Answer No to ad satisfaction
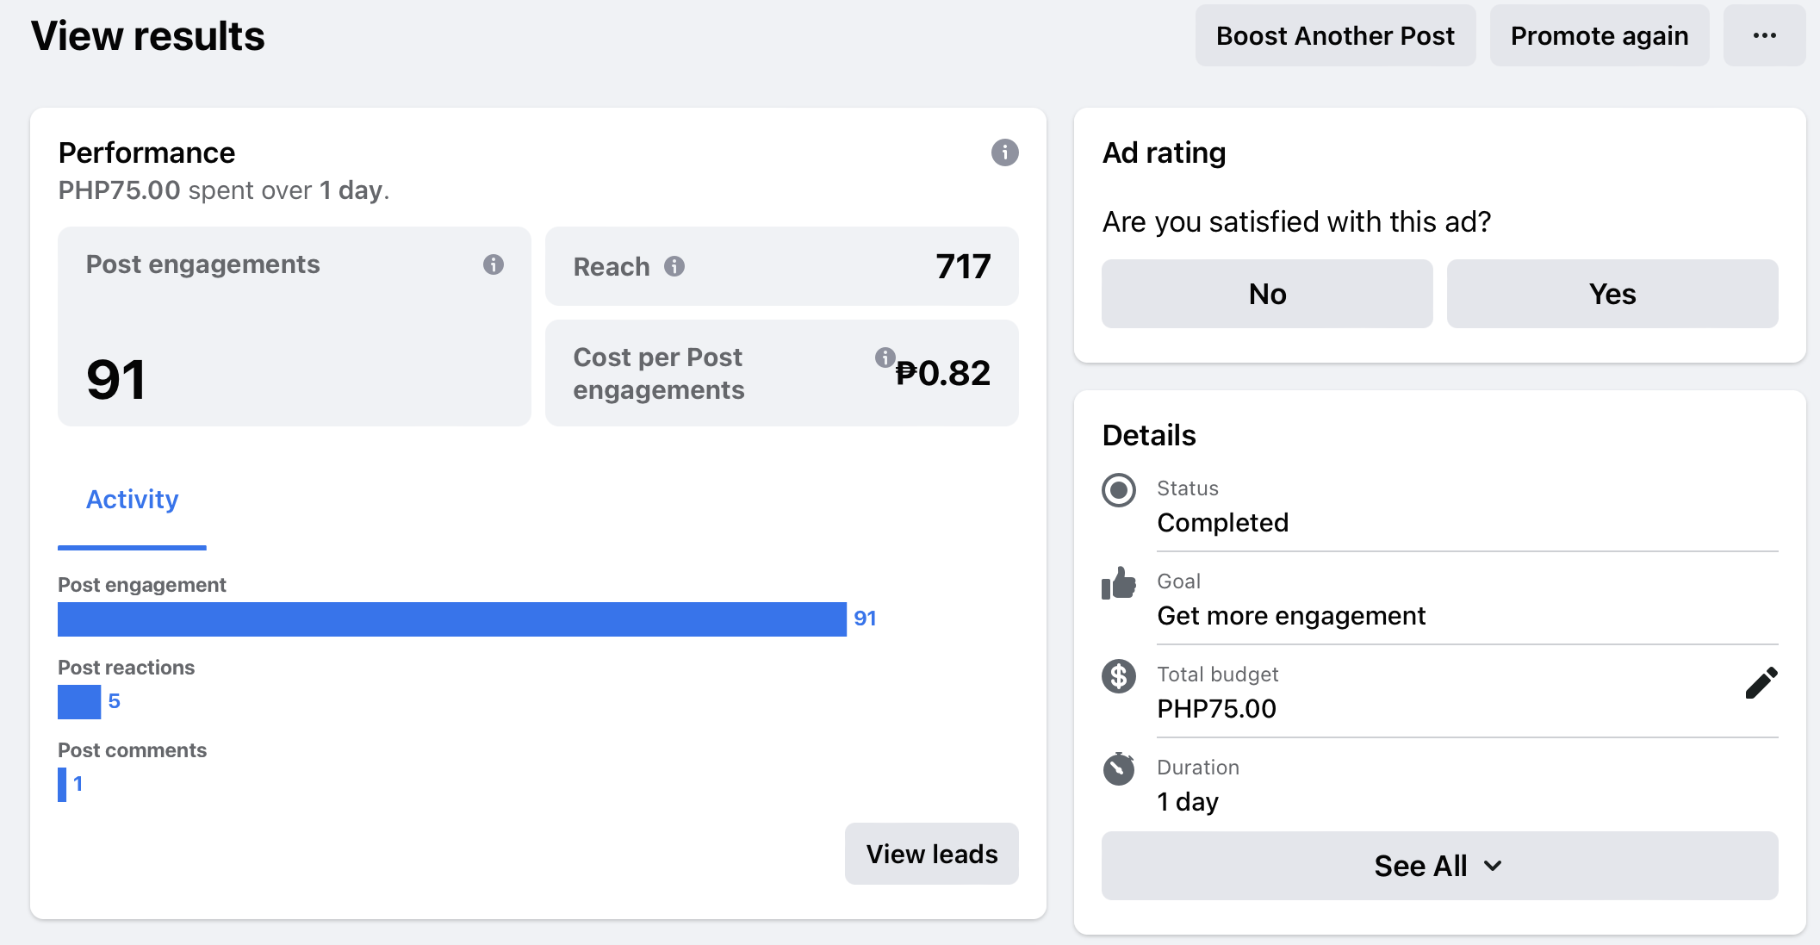The image size is (1820, 945). (x=1267, y=294)
